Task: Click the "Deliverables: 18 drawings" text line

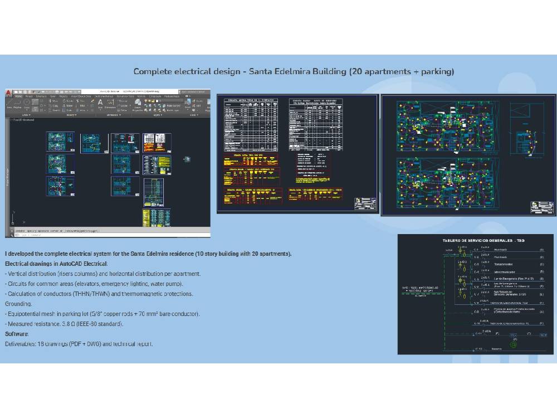Action: click(79, 344)
